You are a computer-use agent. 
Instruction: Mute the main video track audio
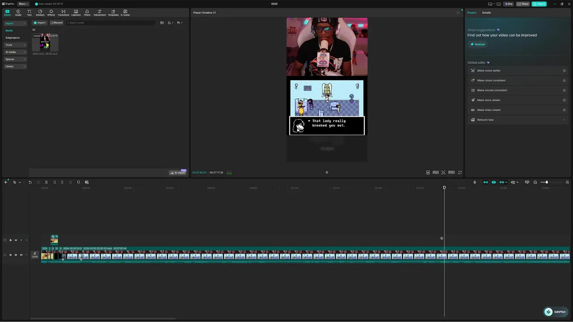pos(21,255)
